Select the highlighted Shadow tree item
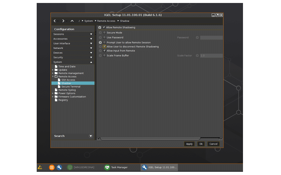 pyautogui.click(x=73, y=83)
